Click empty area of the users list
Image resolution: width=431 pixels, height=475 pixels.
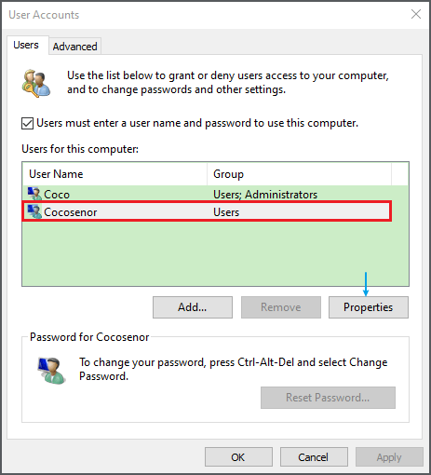coord(215,253)
